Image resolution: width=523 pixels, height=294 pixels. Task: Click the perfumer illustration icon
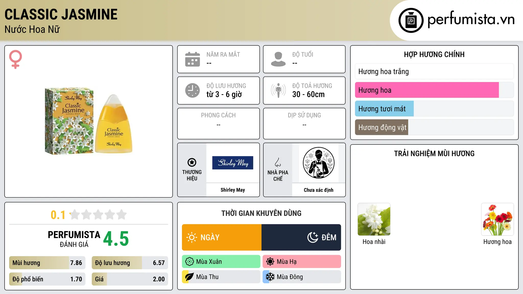pyautogui.click(x=319, y=163)
